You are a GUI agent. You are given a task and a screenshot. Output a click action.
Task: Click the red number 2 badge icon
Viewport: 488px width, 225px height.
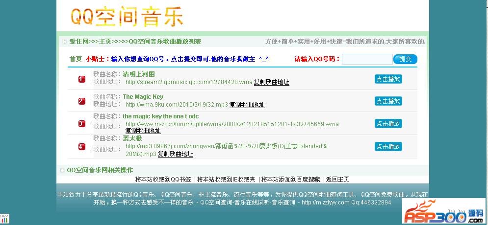coord(81,101)
